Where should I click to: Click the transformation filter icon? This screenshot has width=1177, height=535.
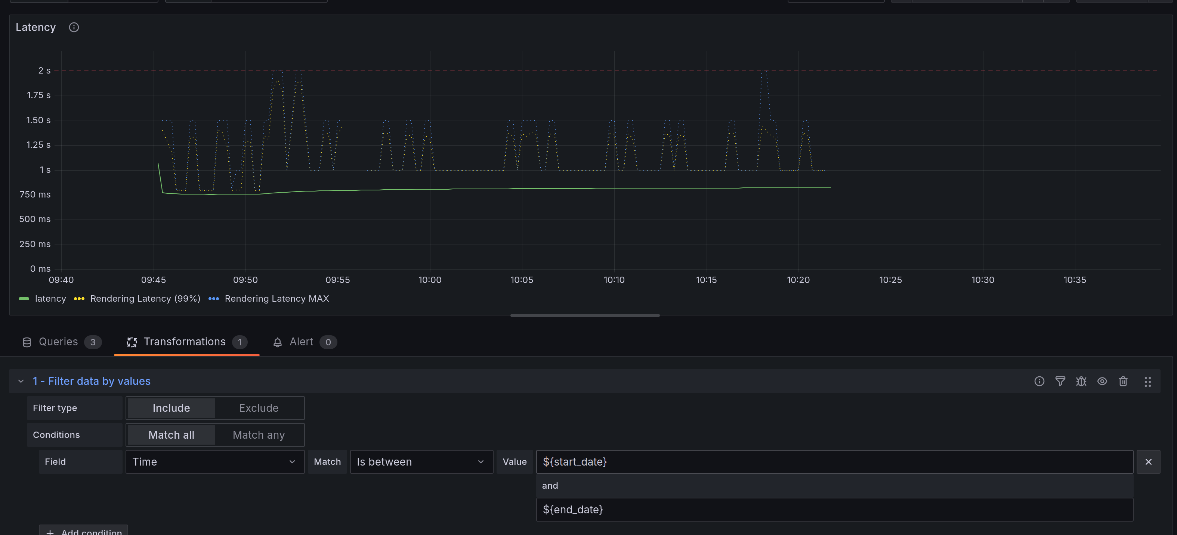pyautogui.click(x=1060, y=381)
